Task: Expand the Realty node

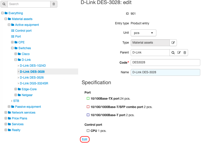Action: tap(6, 130)
